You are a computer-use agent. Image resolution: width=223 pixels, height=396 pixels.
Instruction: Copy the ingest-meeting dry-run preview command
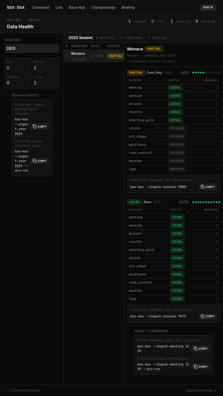(x=201, y=367)
